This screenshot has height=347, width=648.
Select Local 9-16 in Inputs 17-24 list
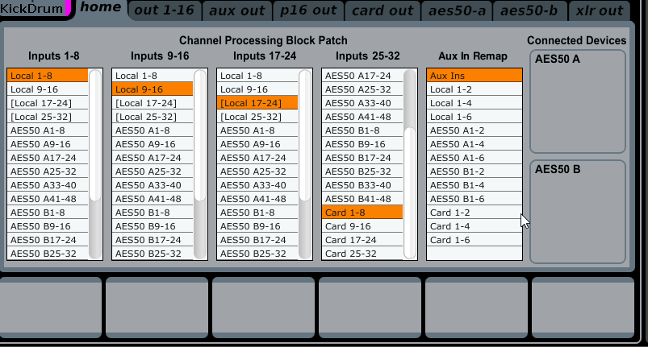pos(257,89)
